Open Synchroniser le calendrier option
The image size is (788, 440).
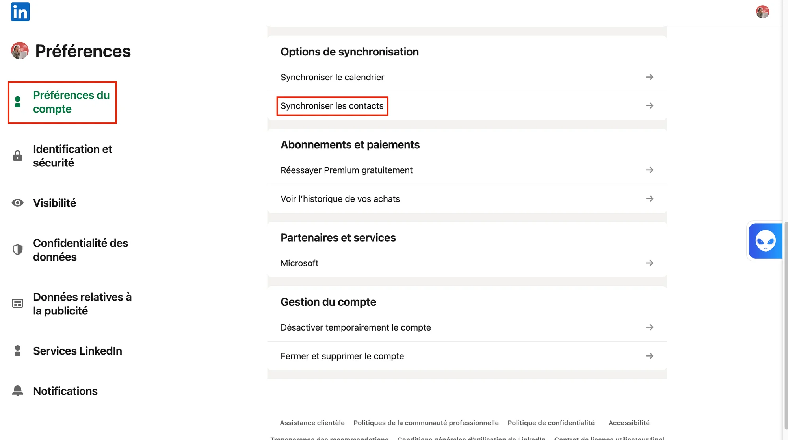(x=467, y=77)
